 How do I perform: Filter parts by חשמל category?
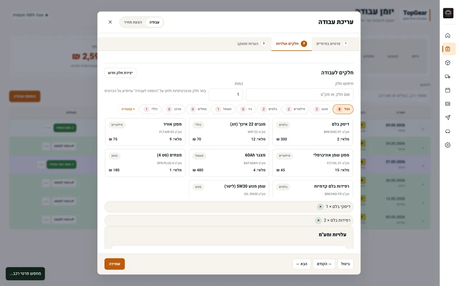tap(223, 109)
